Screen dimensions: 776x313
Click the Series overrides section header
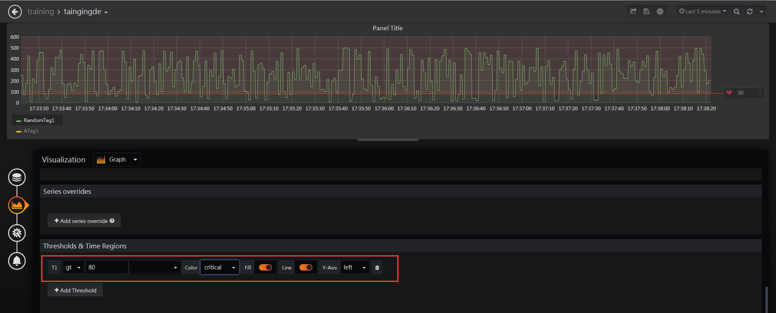(67, 191)
